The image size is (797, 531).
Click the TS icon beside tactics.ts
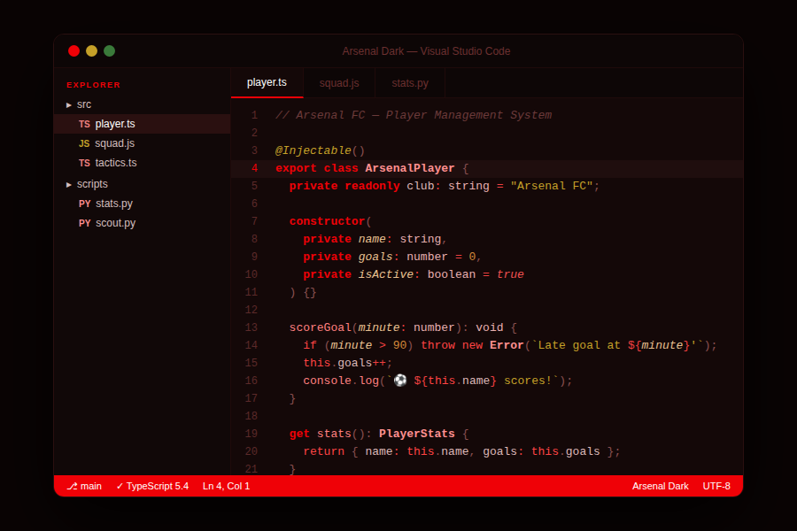(84, 163)
